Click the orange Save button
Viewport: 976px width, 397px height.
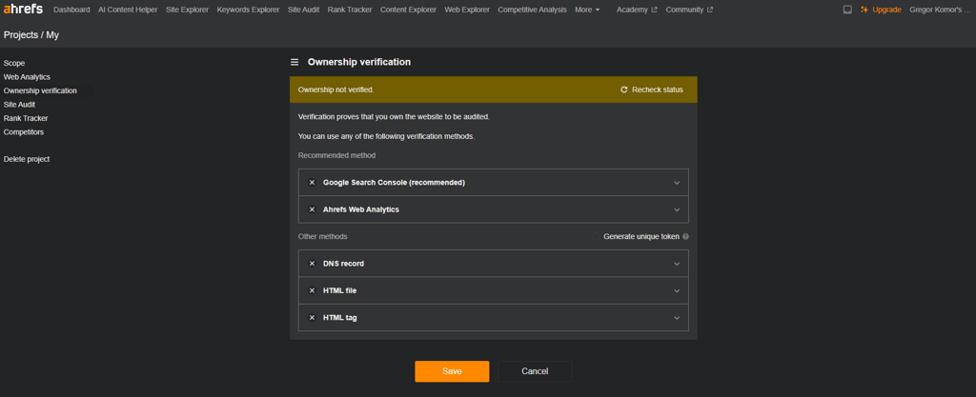pyautogui.click(x=452, y=371)
